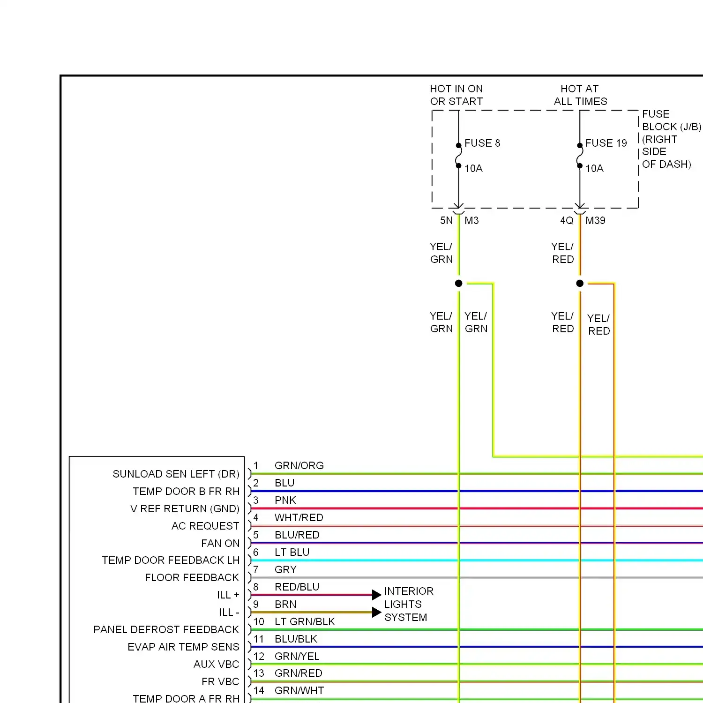
Task: Click the ILL - terminal name
Action: [229, 612]
